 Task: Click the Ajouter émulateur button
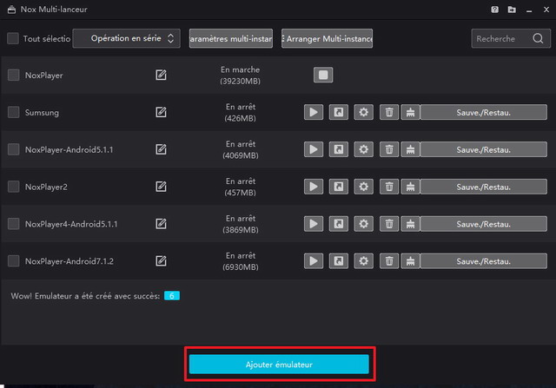(x=279, y=365)
